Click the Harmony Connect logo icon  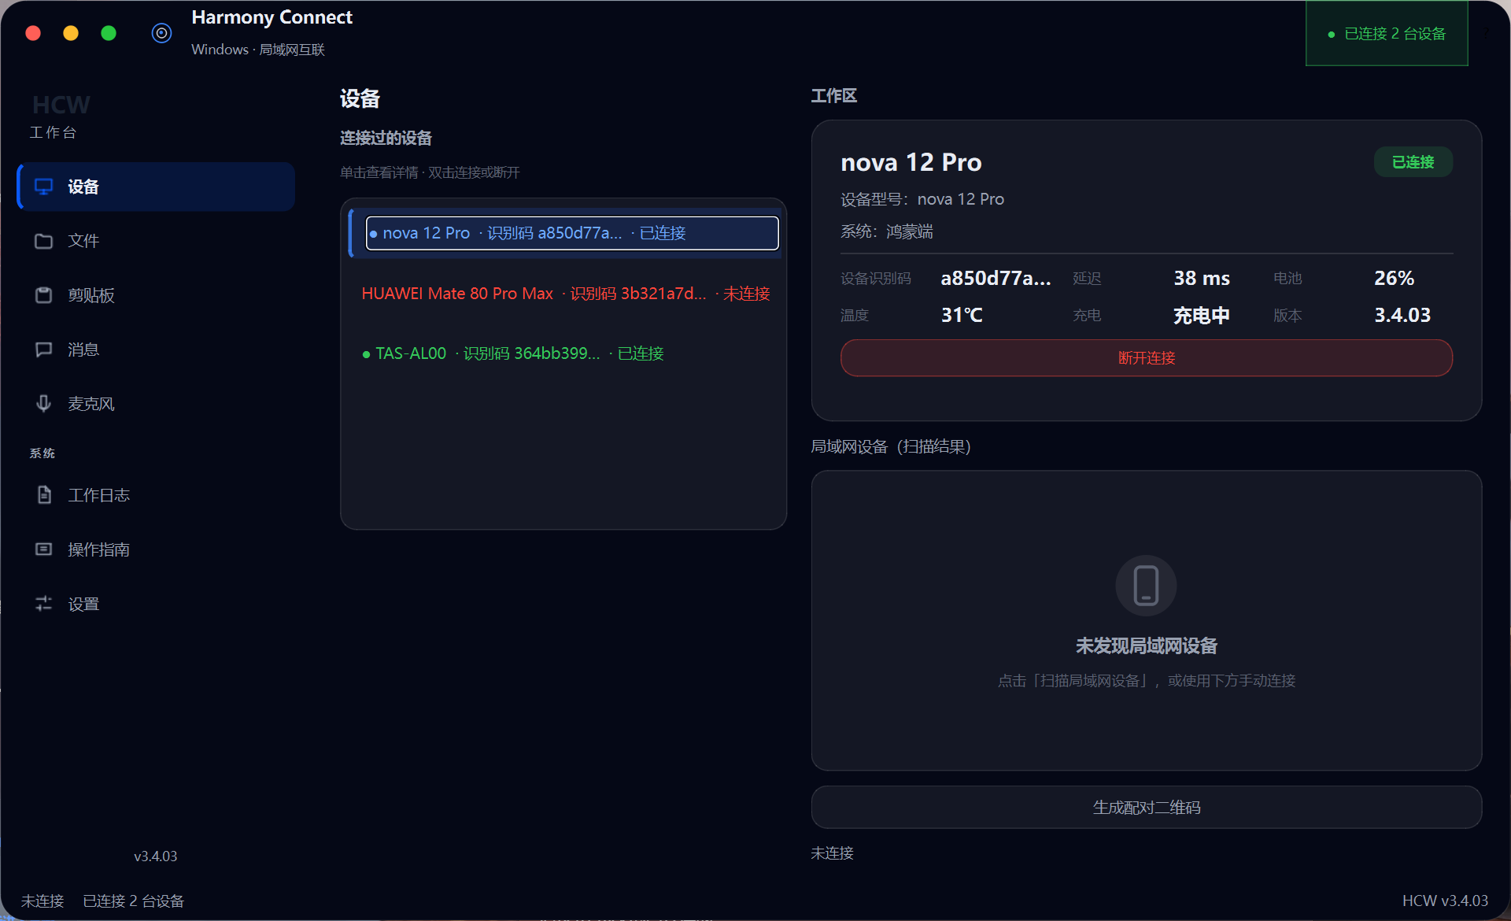point(161,33)
